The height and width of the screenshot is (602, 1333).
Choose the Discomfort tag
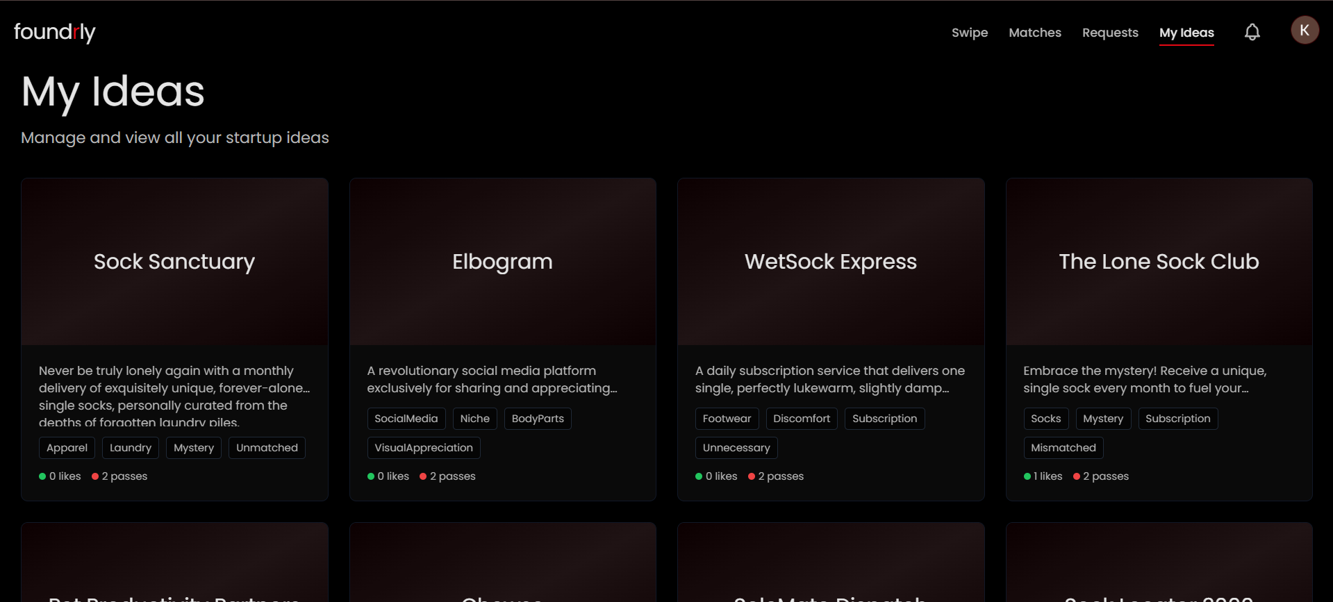pyautogui.click(x=802, y=419)
